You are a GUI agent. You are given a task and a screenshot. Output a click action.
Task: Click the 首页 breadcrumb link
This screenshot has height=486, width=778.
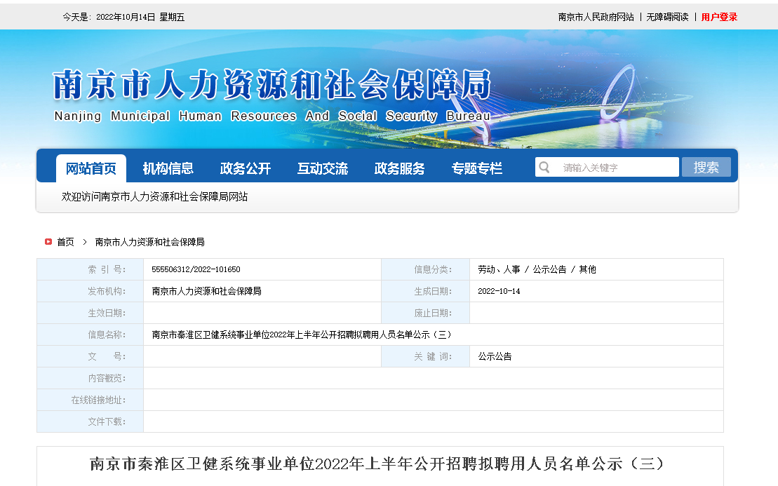(x=65, y=242)
